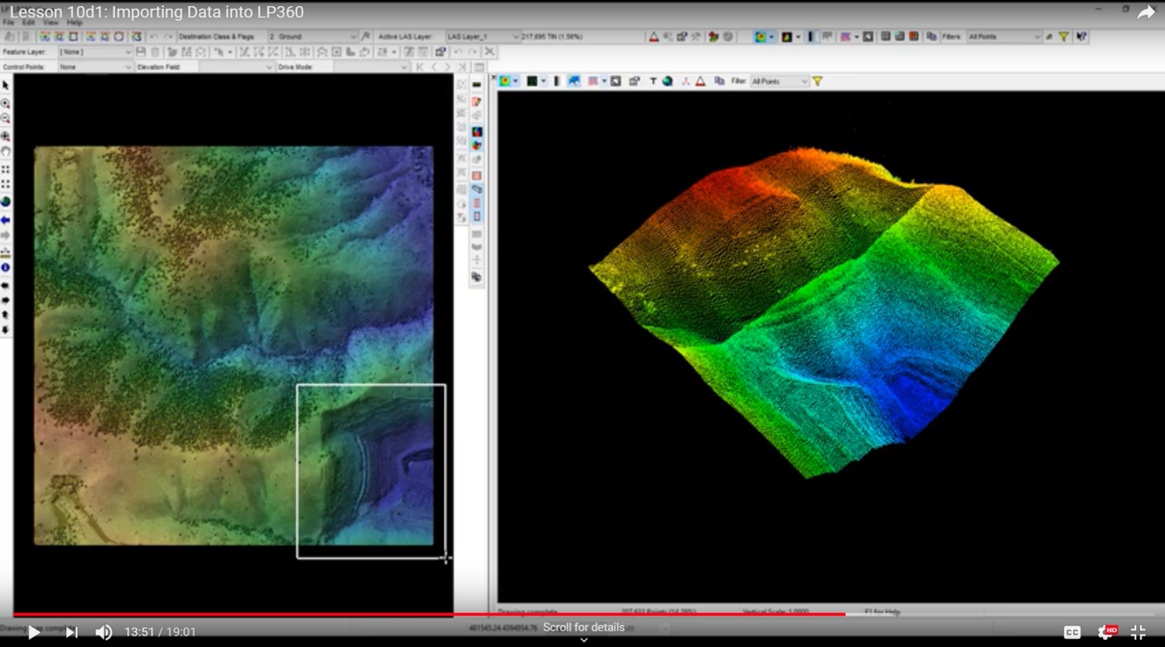Choose the zoom in magnifier tool

click(5, 104)
